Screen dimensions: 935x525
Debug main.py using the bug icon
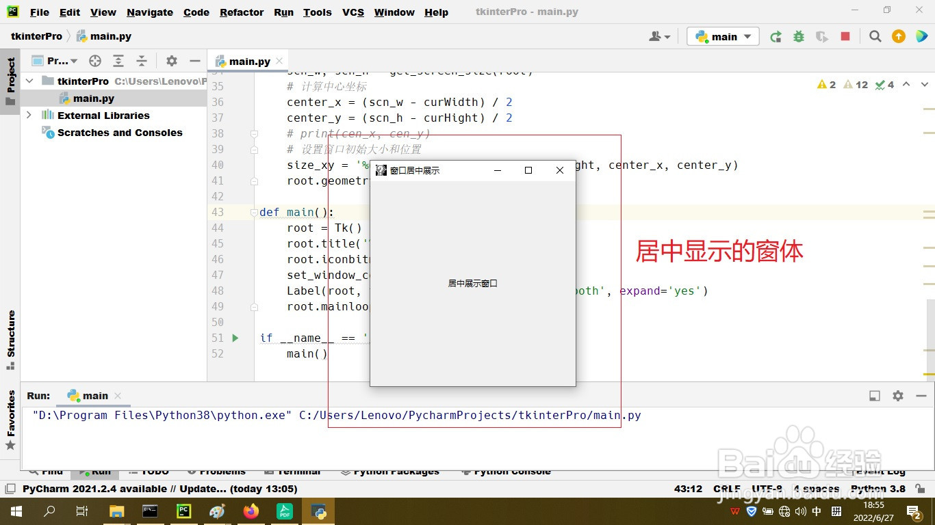tap(799, 36)
